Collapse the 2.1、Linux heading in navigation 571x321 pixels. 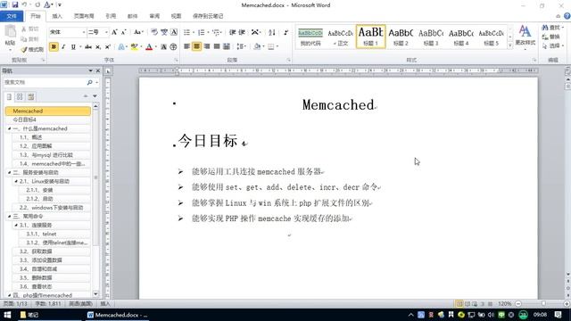16,181
